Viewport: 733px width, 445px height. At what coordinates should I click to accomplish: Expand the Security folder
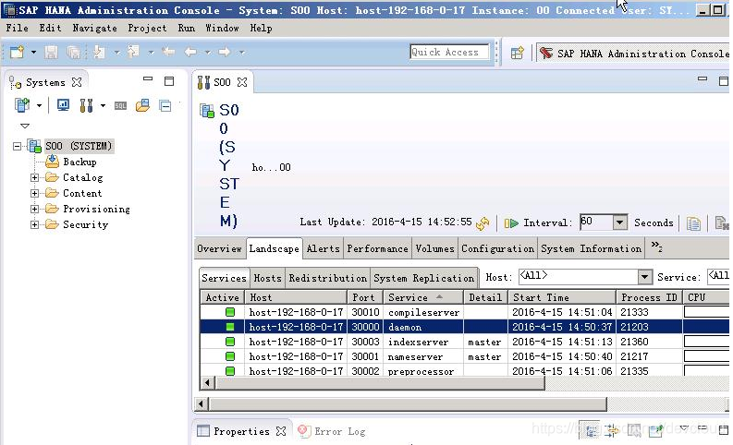34,224
